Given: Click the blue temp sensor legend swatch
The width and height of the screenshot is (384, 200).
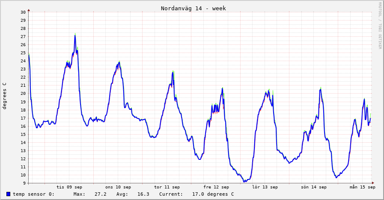Looking at the screenshot, I should [8, 194].
